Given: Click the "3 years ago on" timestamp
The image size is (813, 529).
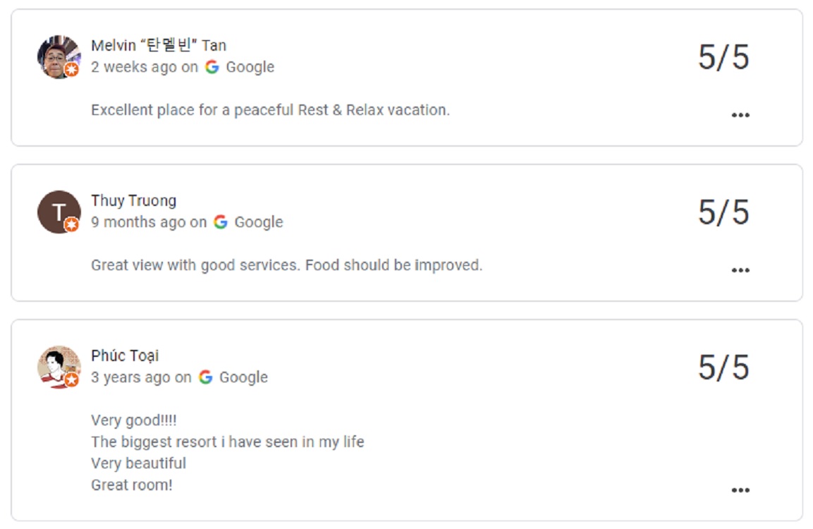Looking at the screenshot, I should 140,377.
